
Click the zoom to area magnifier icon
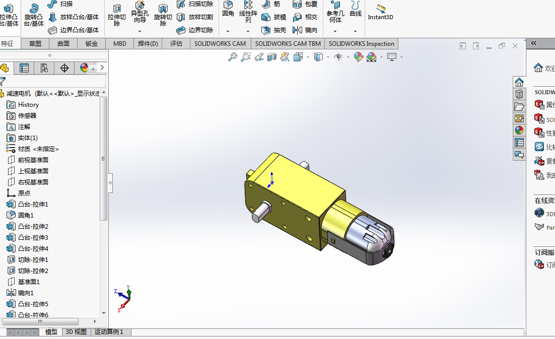tap(246, 56)
